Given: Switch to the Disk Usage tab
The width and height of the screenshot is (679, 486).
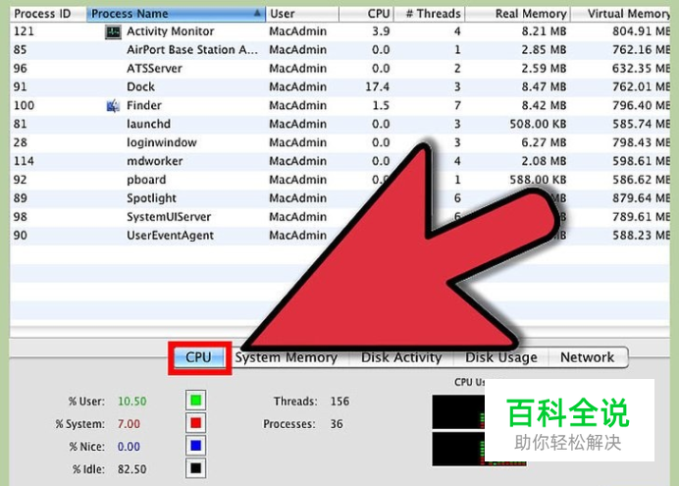Looking at the screenshot, I should click(x=501, y=357).
